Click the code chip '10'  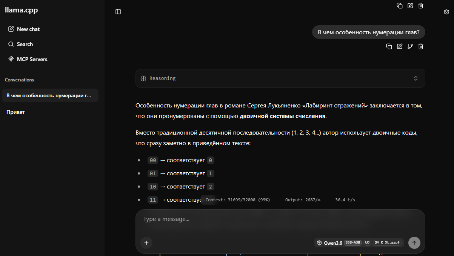coord(153,187)
